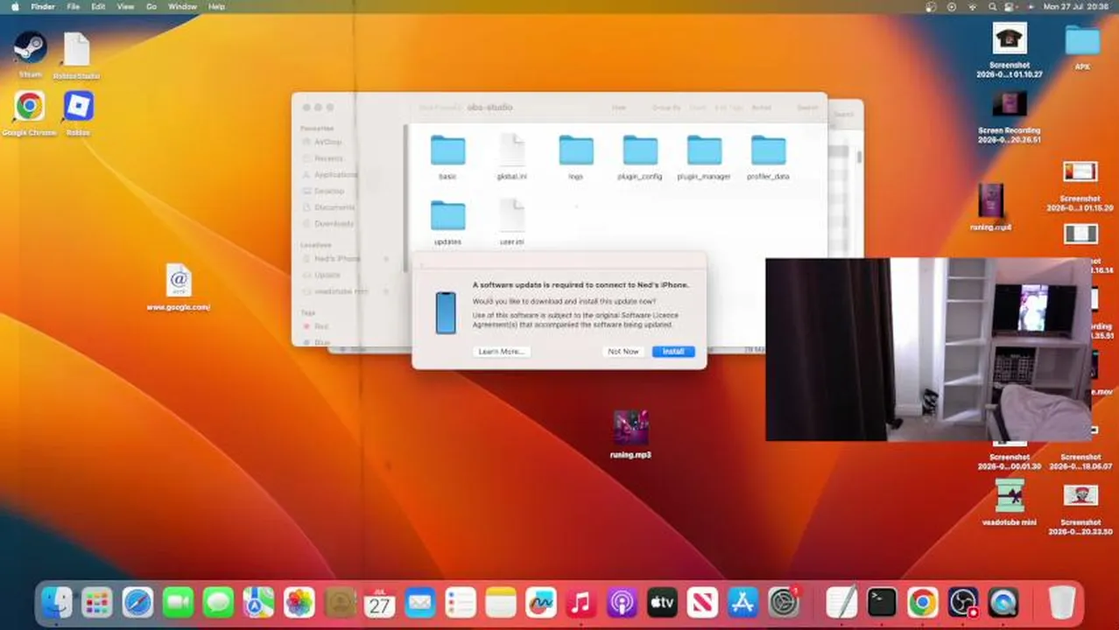Open Photos from the Dock

click(x=299, y=602)
